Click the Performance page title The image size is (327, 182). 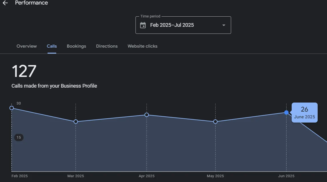tap(31, 3)
